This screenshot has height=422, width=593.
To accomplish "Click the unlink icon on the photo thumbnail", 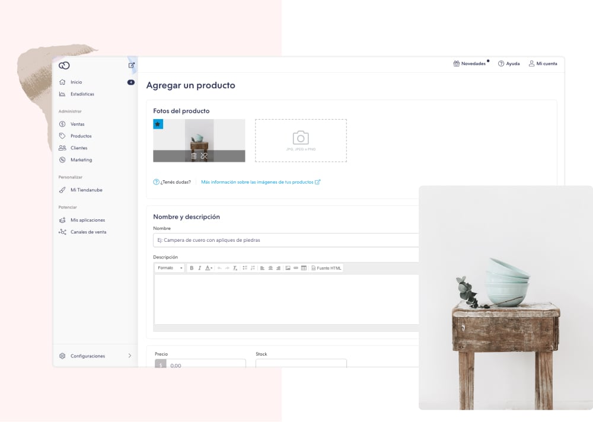I will coord(204,156).
